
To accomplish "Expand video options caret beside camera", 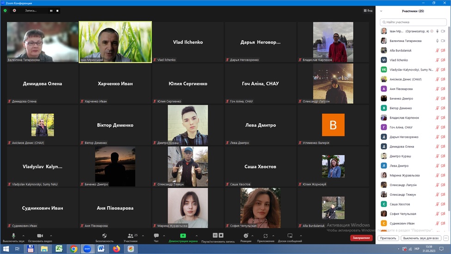I will 51,236.
